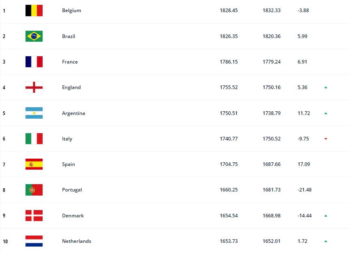Open the Brazil team name link

pyautogui.click(x=69, y=36)
